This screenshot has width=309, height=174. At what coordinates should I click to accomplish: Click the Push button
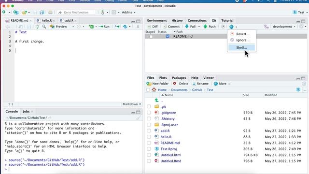[210, 27]
